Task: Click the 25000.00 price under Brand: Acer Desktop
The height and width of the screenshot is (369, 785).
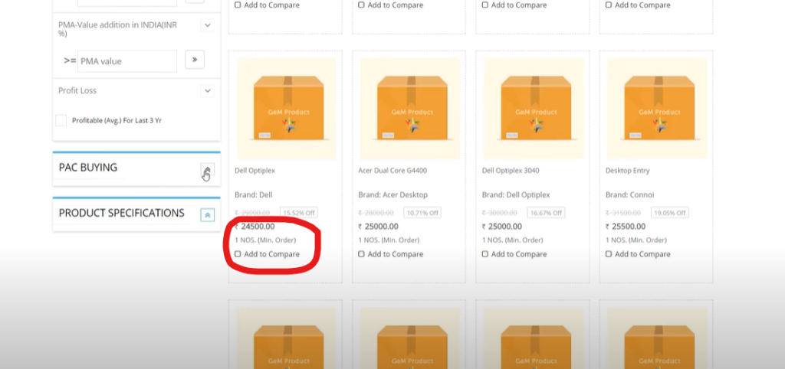Action: point(379,227)
